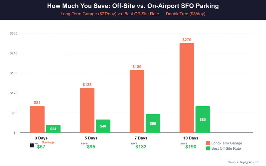
Task: Click the green $56 off-site bar
Action: 153,124
